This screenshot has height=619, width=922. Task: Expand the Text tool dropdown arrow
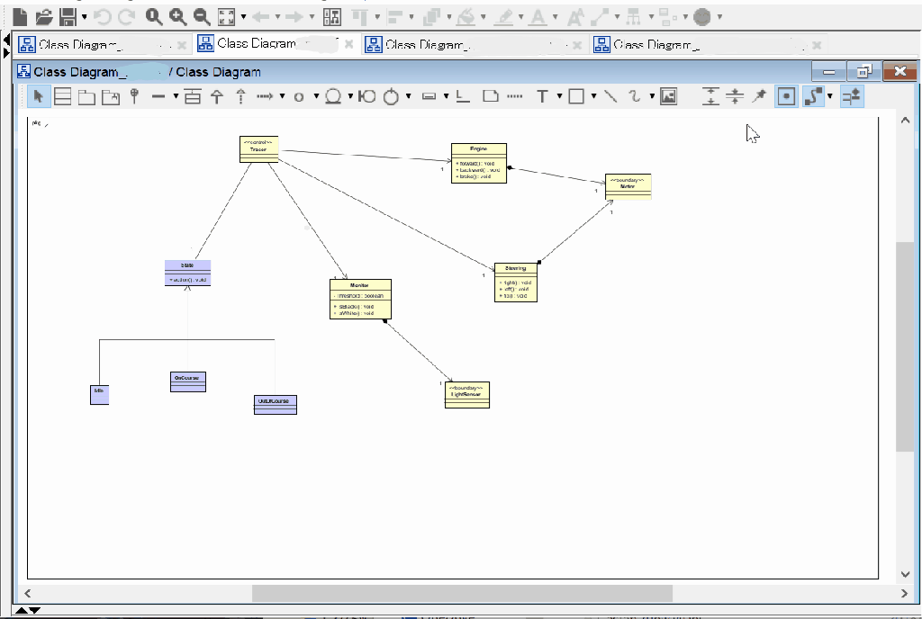[559, 97]
